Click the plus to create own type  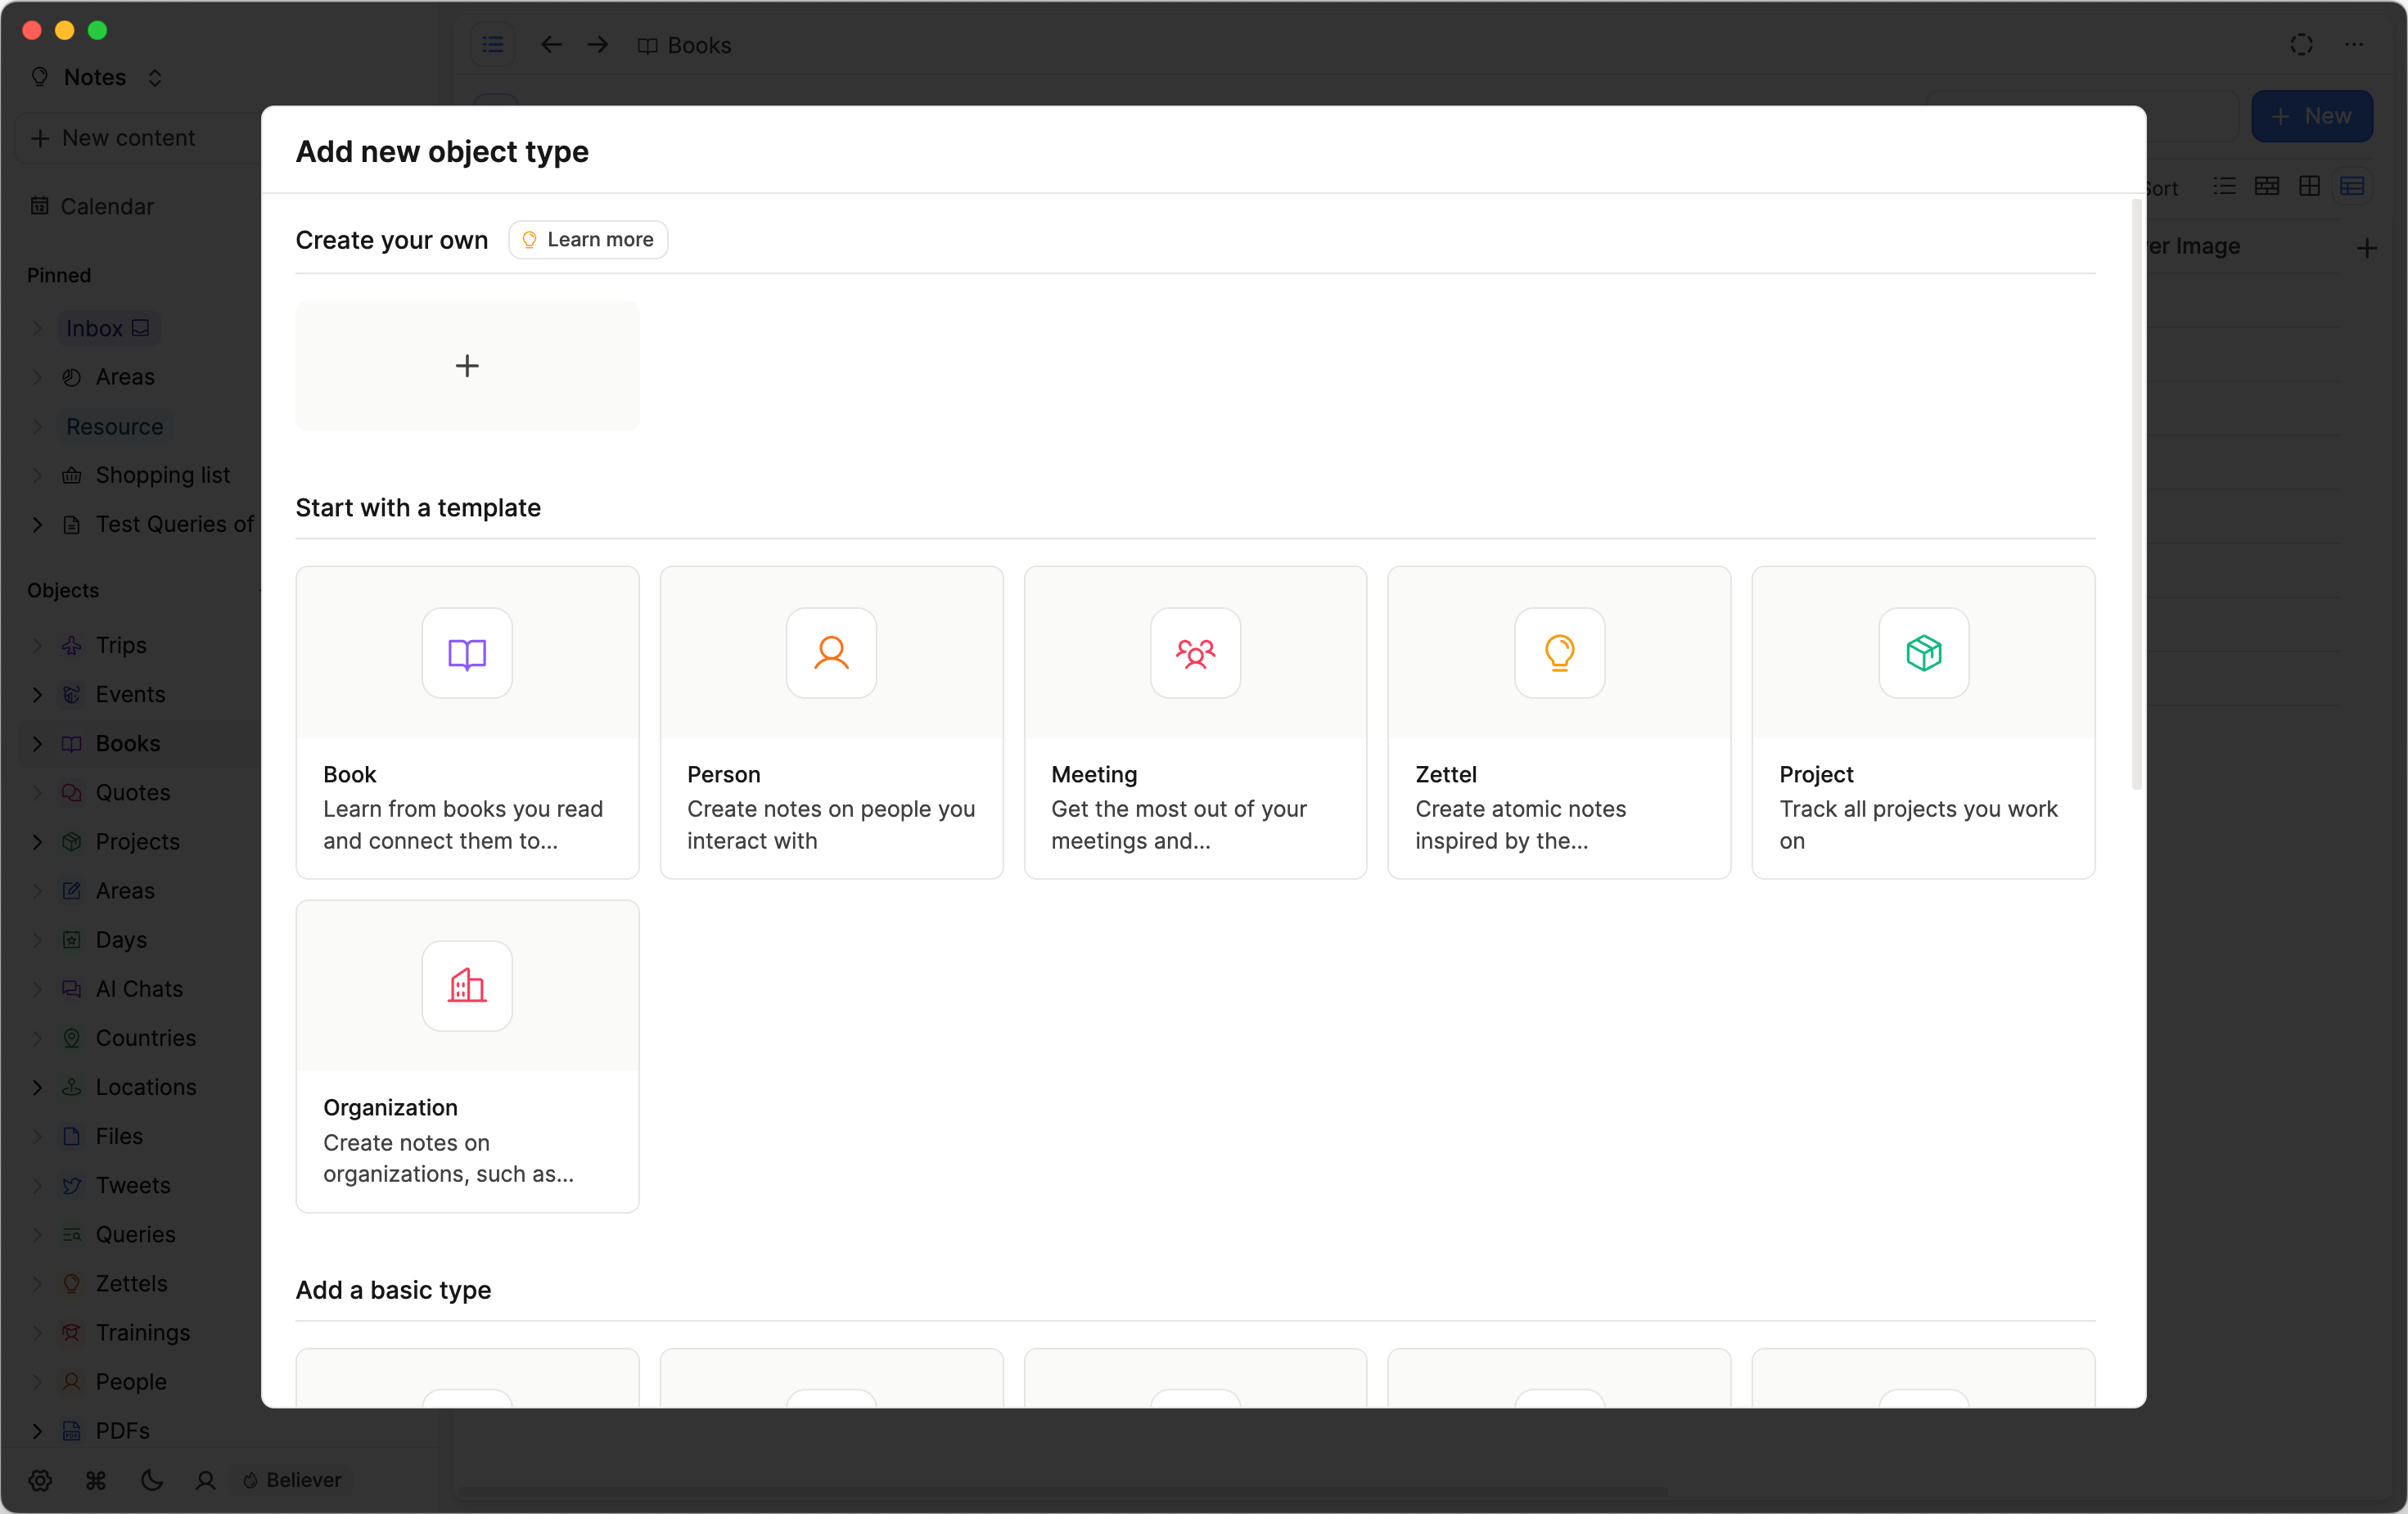click(x=467, y=366)
